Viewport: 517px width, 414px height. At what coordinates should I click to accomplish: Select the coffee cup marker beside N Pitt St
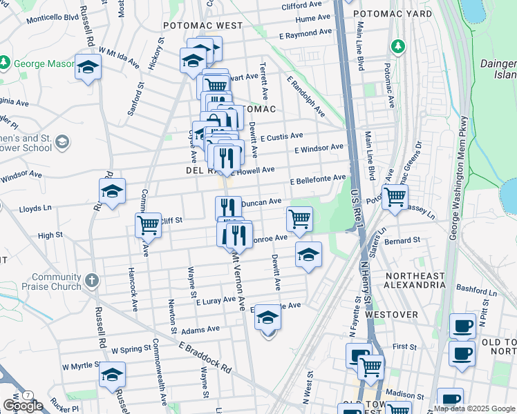click(x=462, y=326)
